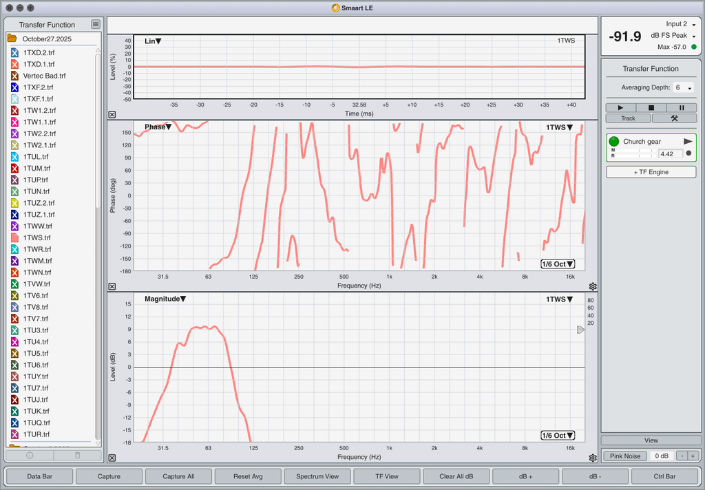Viewport: 705px width, 490px height.
Task: Select the 1TWS.trf trace file
Action: click(x=36, y=237)
